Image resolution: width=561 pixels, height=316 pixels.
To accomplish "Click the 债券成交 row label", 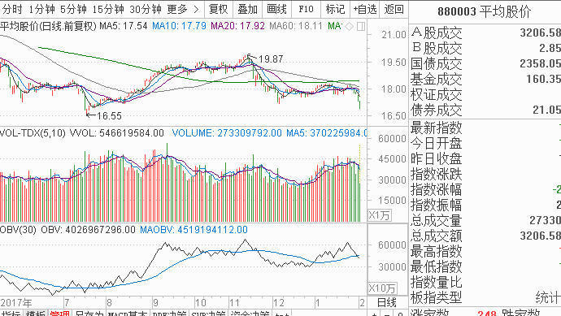I will 437,110.
